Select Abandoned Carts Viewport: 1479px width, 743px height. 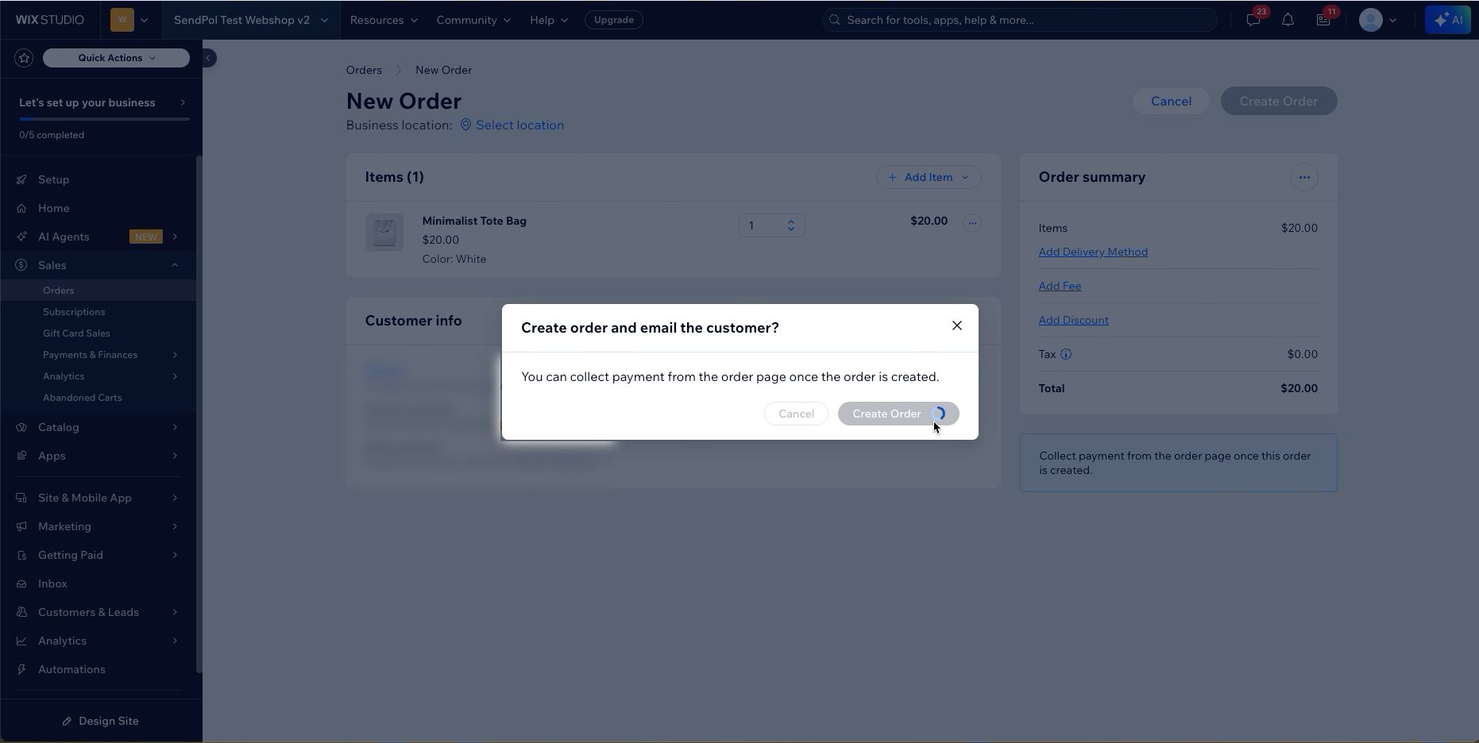(x=98, y=398)
